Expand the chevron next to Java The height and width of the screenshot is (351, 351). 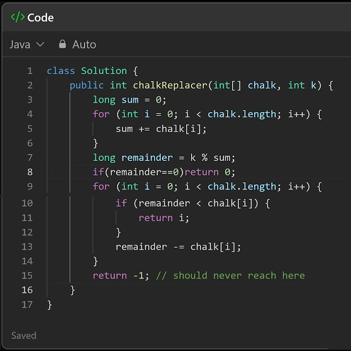[40, 44]
